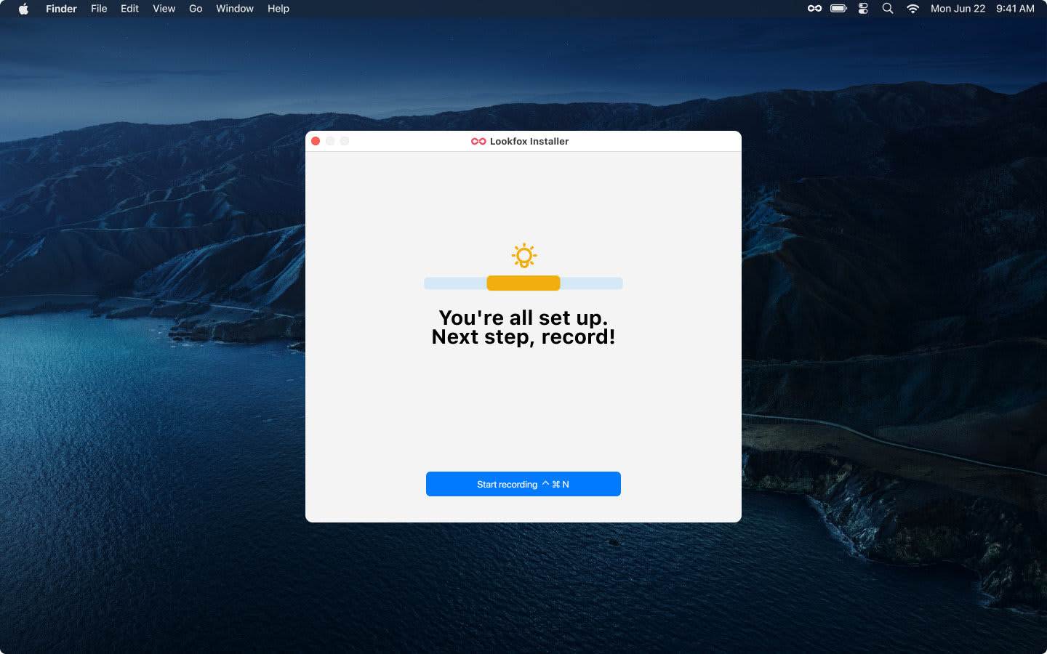The height and width of the screenshot is (654, 1047).
Task: Close the Lookfox Installer window
Action: [x=316, y=141]
